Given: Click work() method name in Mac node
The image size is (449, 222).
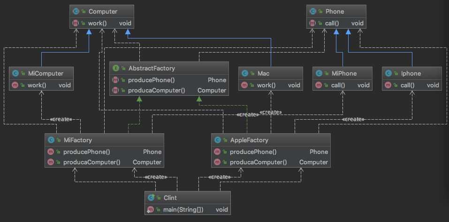Looking at the screenshot, I should (266, 85).
